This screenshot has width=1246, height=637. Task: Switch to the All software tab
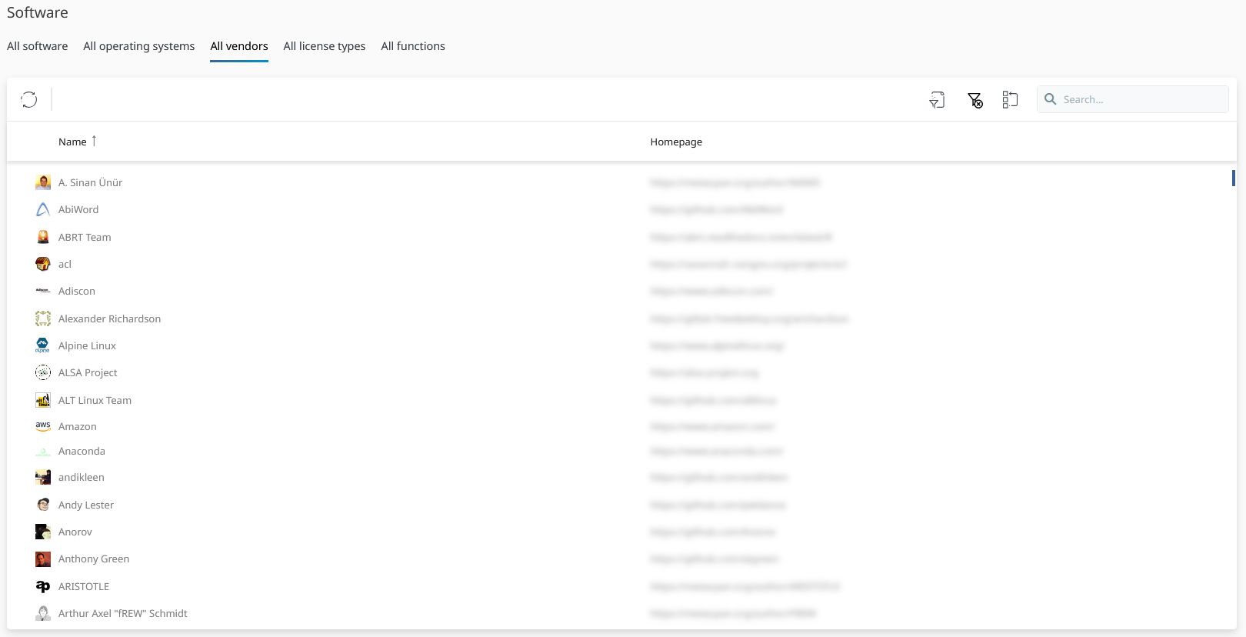(37, 46)
